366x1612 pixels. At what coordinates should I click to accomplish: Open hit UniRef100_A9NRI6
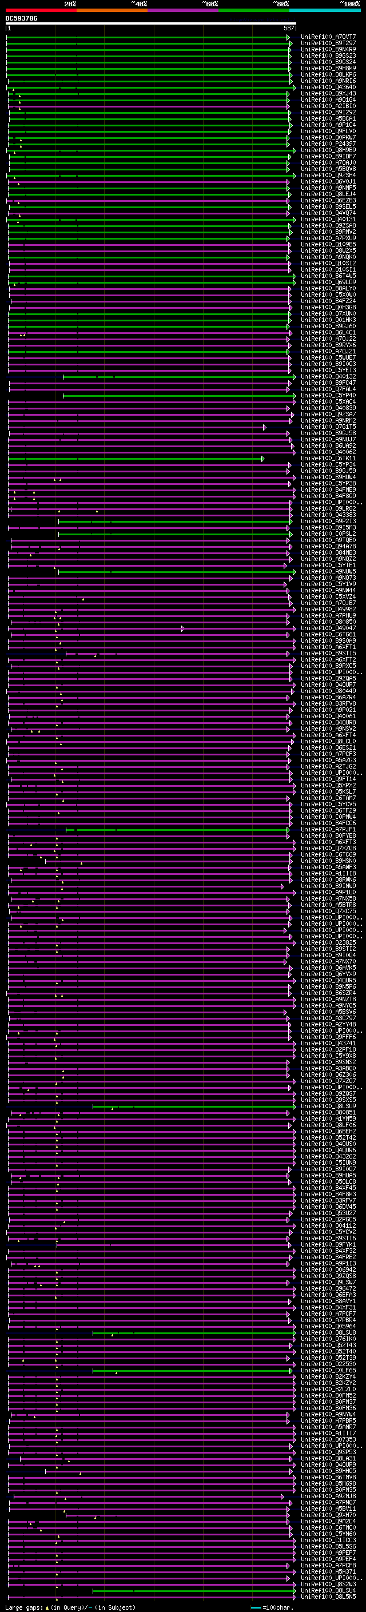(x=328, y=81)
